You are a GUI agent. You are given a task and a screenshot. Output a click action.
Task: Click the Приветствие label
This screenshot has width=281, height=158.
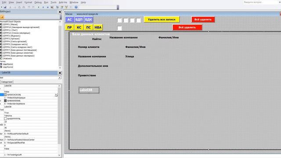87,75
